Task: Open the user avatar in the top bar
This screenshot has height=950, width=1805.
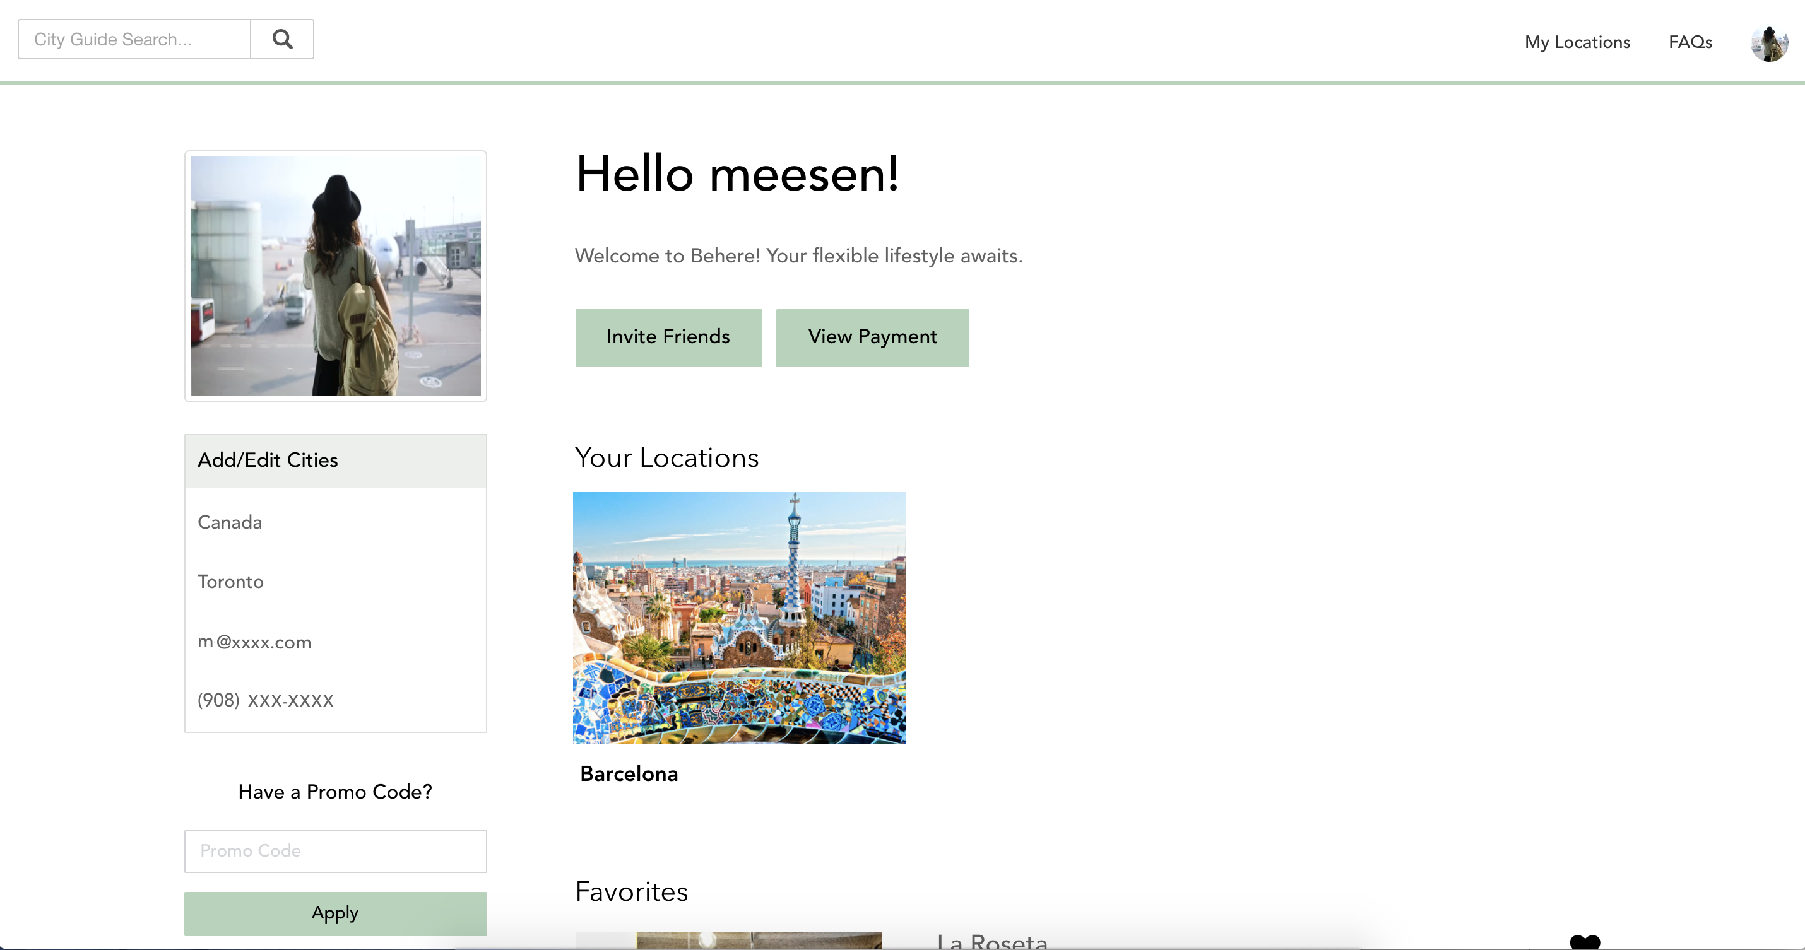Action: click(x=1768, y=44)
